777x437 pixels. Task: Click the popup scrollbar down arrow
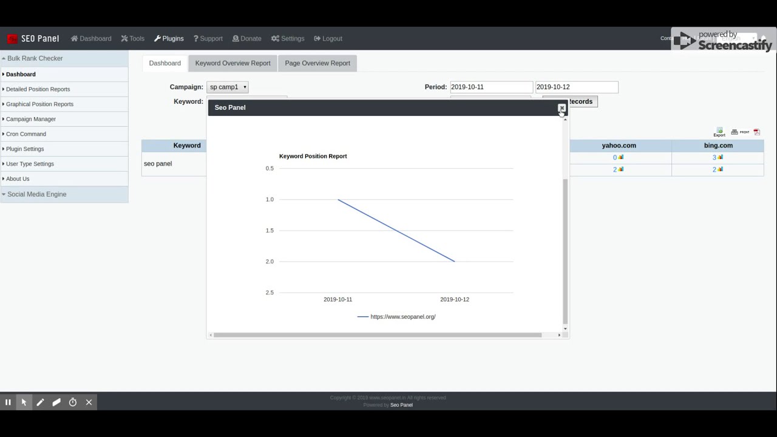tap(565, 328)
